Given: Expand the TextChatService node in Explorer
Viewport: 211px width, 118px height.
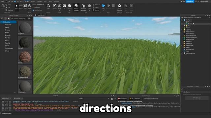Looking at the screenshot, I should 182,53.
